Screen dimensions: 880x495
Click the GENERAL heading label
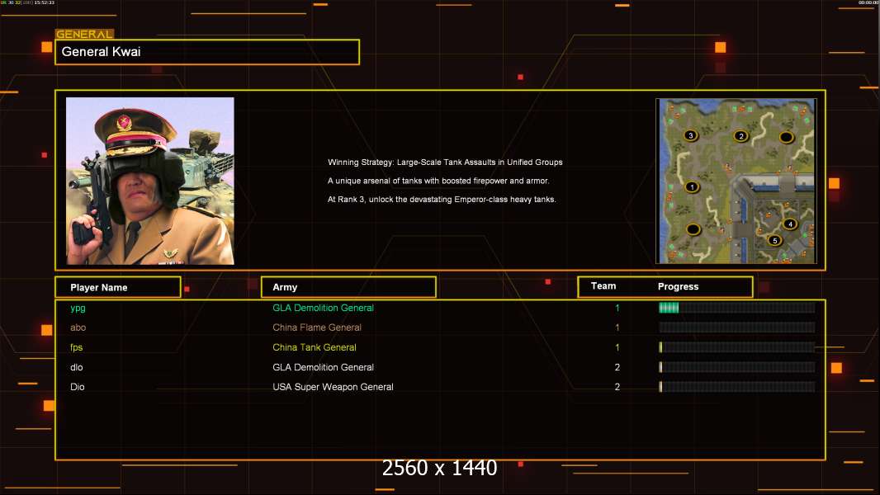coord(84,34)
